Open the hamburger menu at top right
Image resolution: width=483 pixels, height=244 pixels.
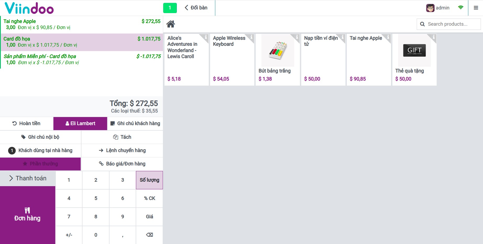[x=476, y=8]
